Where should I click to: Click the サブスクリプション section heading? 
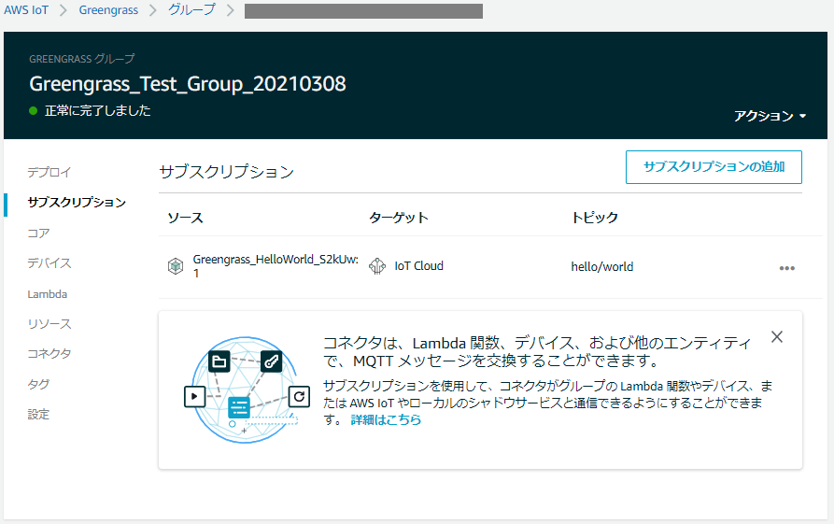(x=227, y=172)
